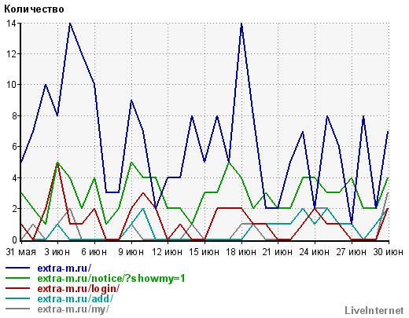
Task: Click the extra-m.ru/ legend label
Action: pos(64,269)
